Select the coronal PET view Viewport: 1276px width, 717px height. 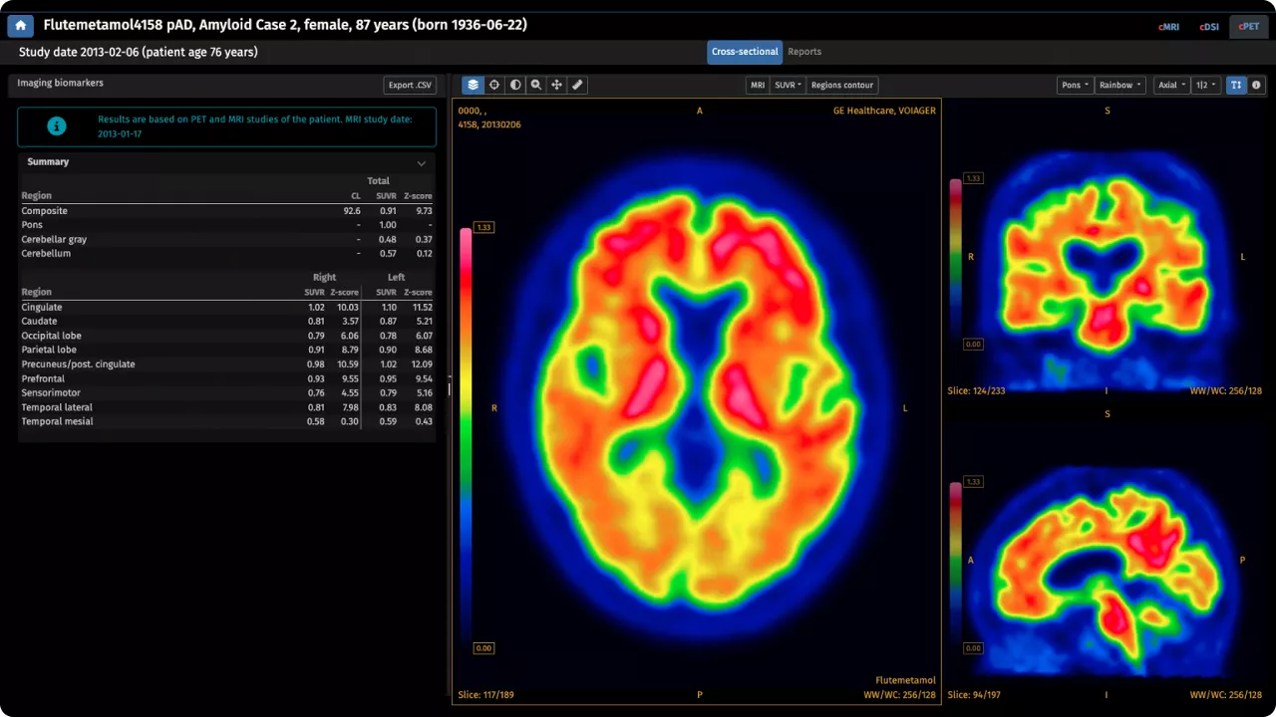pos(1107,250)
